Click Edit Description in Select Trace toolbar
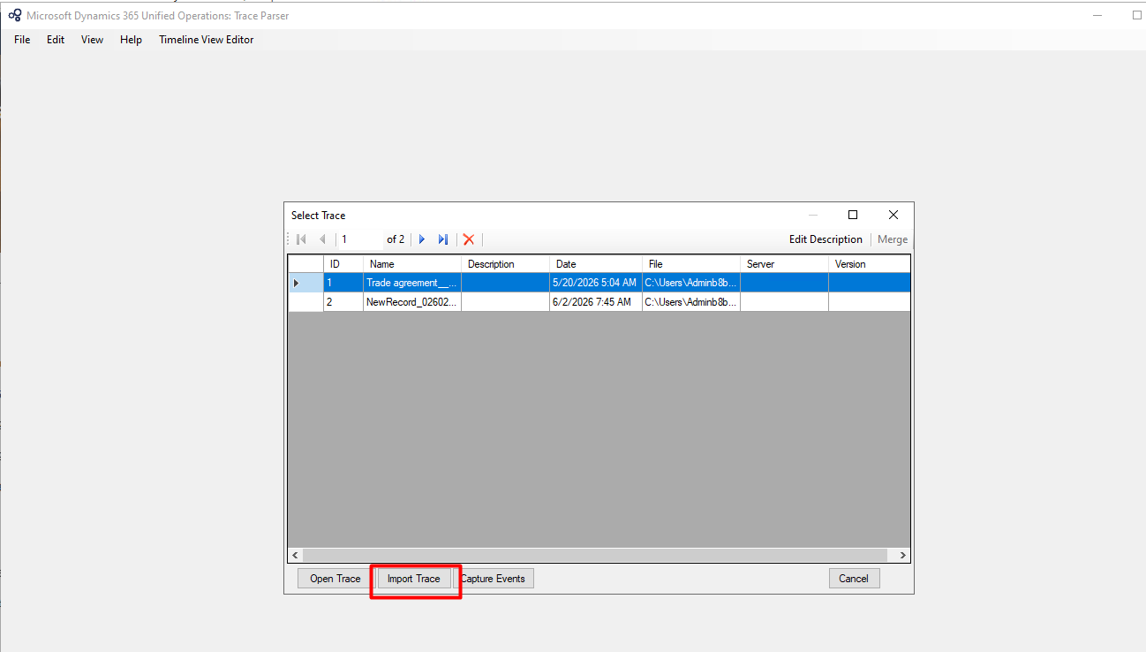Viewport: 1146px width, 652px height. coord(826,239)
